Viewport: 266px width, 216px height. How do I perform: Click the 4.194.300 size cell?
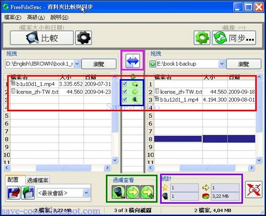click(x=215, y=100)
